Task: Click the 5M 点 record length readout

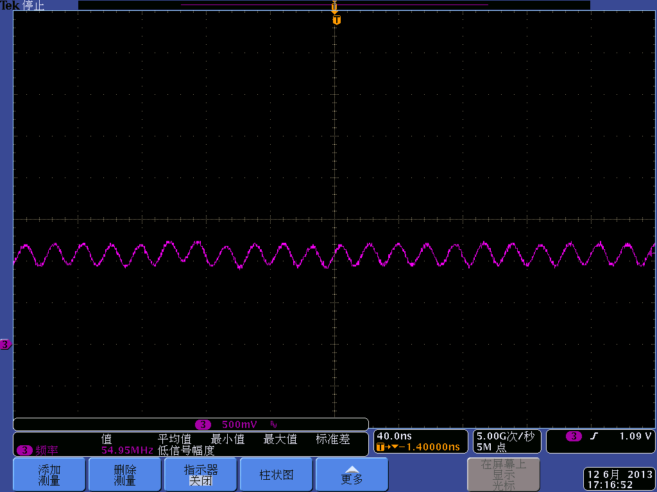Action: pyautogui.click(x=491, y=447)
